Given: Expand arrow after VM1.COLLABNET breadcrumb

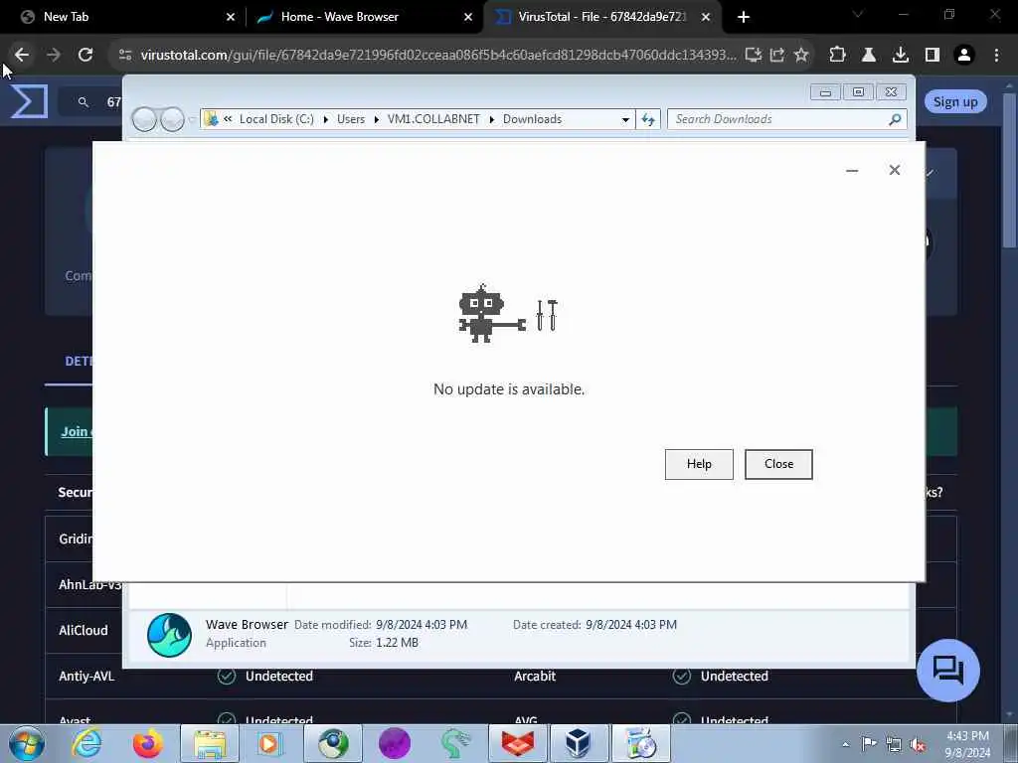Looking at the screenshot, I should (491, 119).
